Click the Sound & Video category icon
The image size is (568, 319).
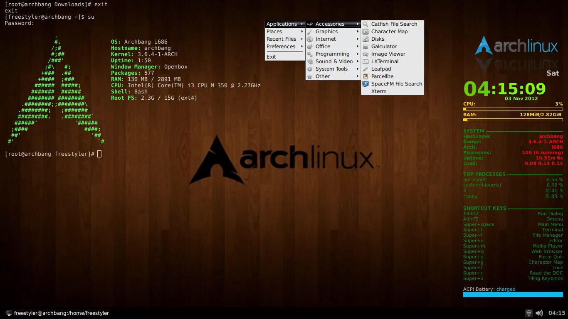pyautogui.click(x=310, y=61)
